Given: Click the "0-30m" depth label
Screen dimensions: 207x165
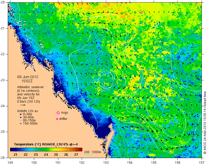Looking at the screenshot, I should pyautogui.click(x=27, y=114).
